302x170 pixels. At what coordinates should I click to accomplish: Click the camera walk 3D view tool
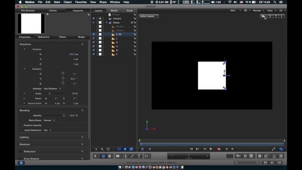[x=263, y=16]
